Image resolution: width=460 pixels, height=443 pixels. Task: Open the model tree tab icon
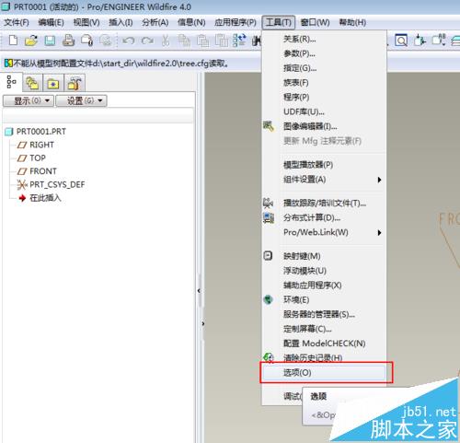11,82
